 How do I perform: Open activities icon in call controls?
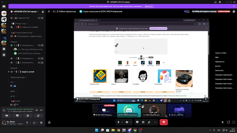click(143, 122)
